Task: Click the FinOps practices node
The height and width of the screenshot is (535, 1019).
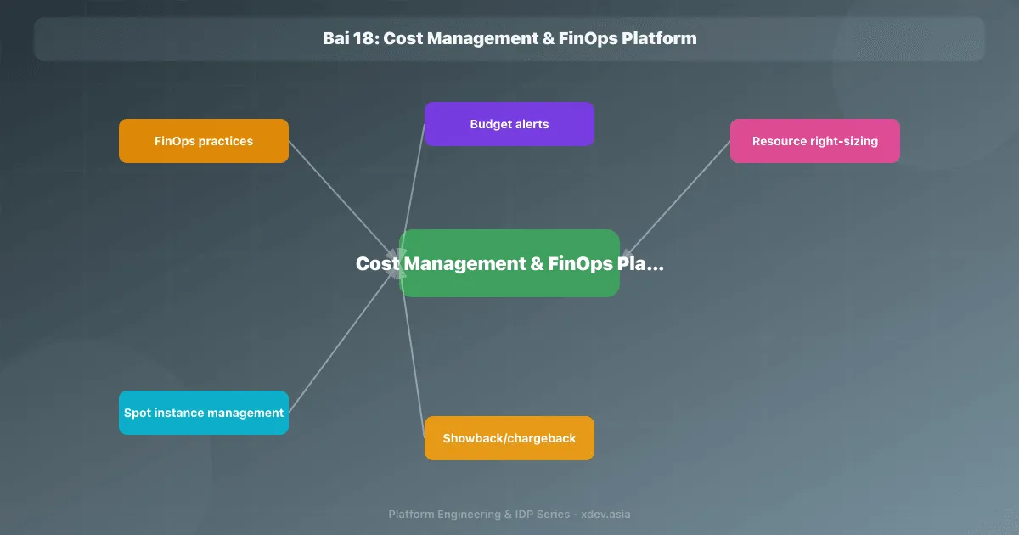Action: [x=204, y=141]
